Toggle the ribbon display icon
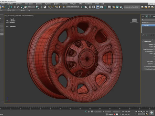 (98, 7)
